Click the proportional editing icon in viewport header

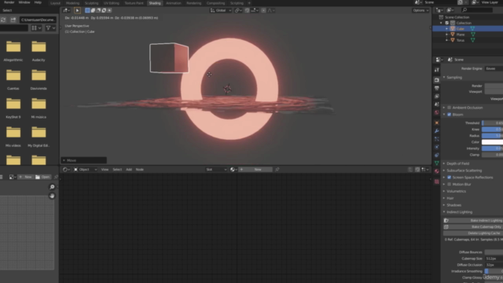pos(263,10)
